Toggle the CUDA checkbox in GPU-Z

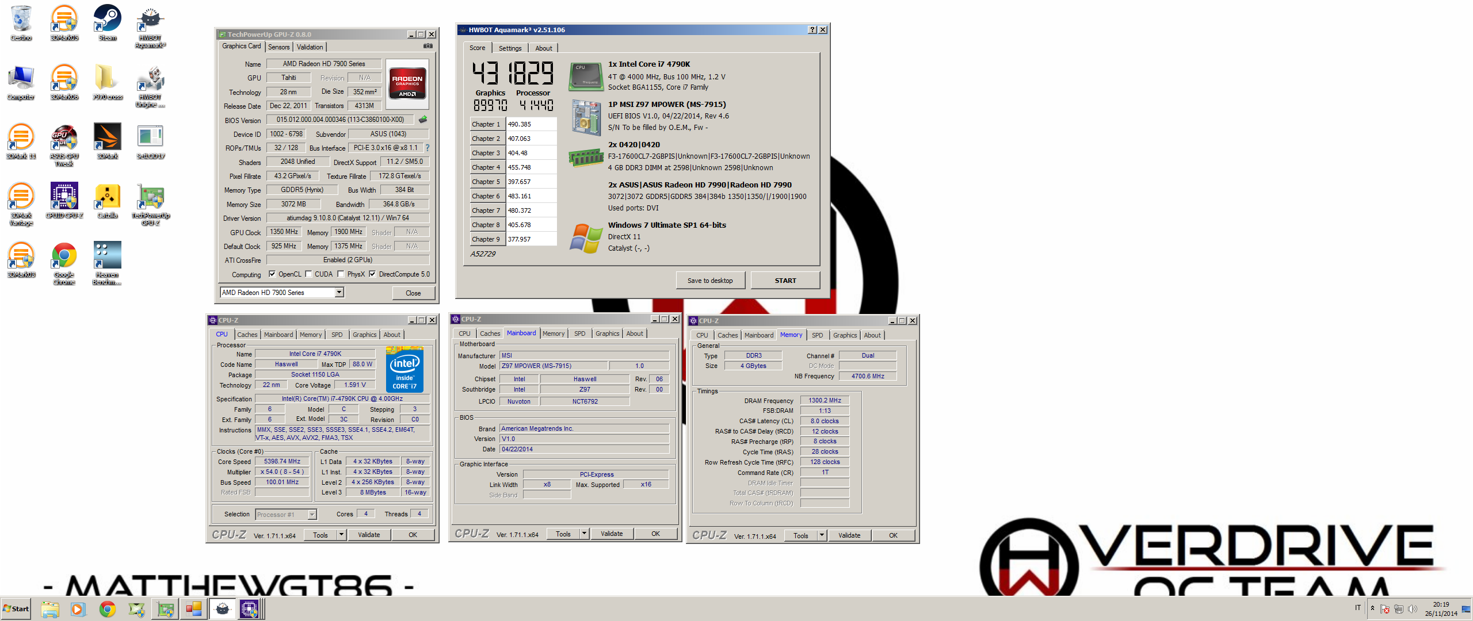point(308,274)
